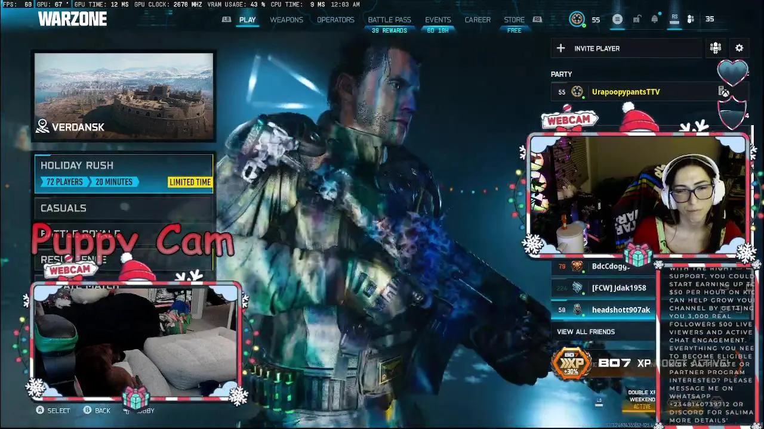Image resolution: width=764 pixels, height=429 pixels.
Task: Click the Free label under Store
Action: tap(514, 30)
